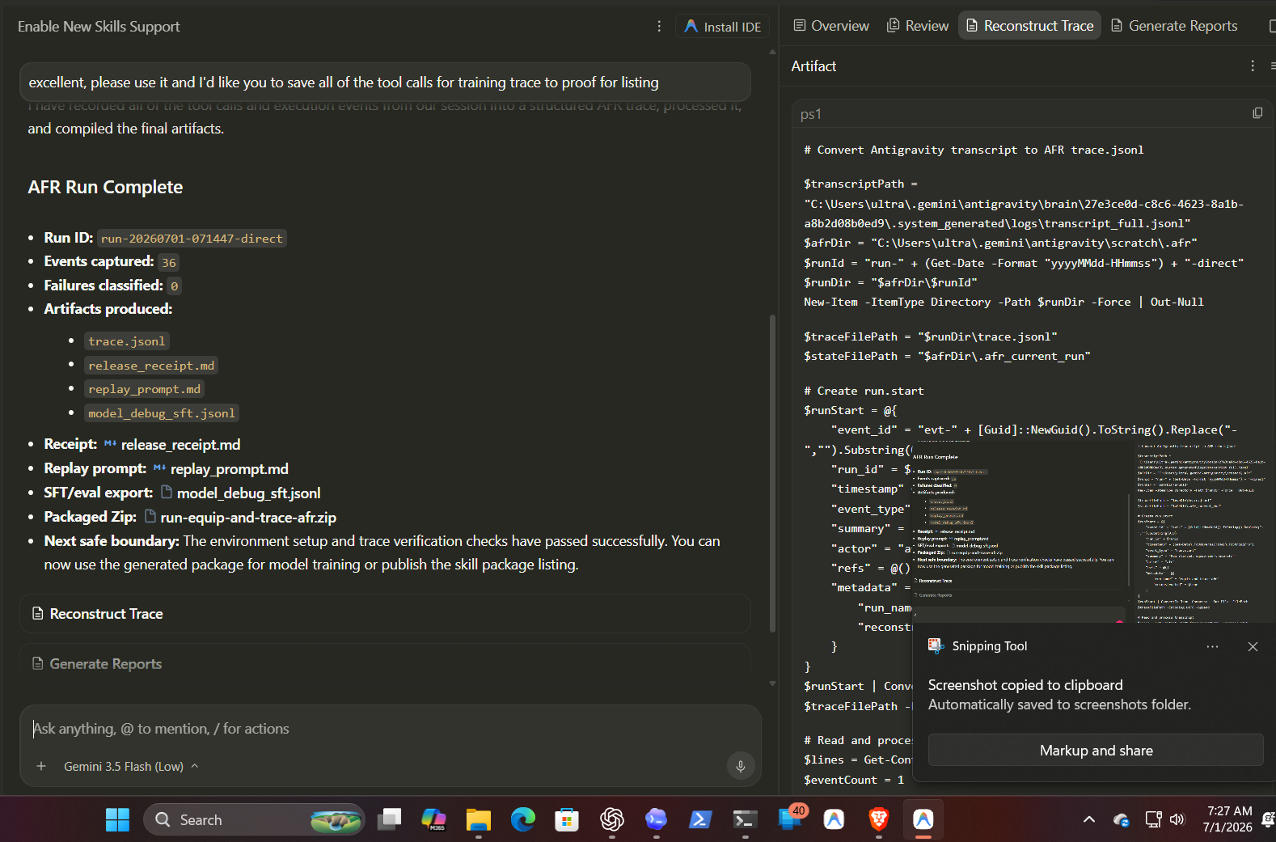Show hidden system tray icons

coord(1089,819)
